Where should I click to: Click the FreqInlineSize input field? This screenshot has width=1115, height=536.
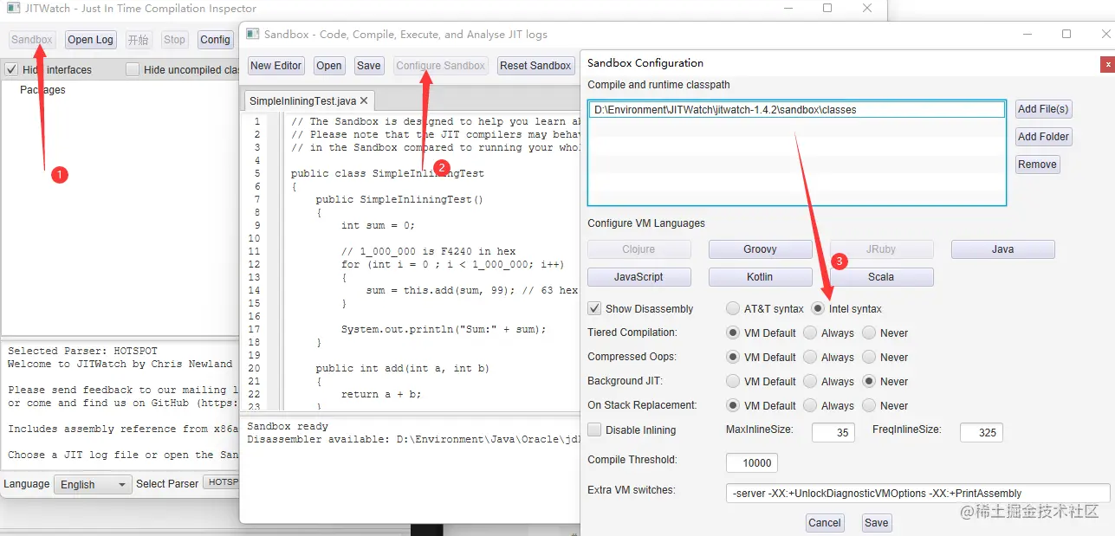[982, 432]
